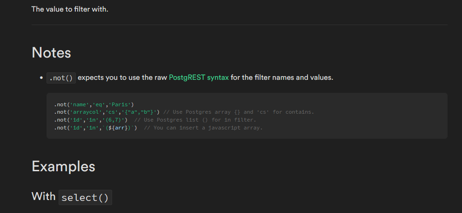Click the text "expects you to use the raw"
This screenshot has width=462, height=213.
pyautogui.click(x=122, y=77)
